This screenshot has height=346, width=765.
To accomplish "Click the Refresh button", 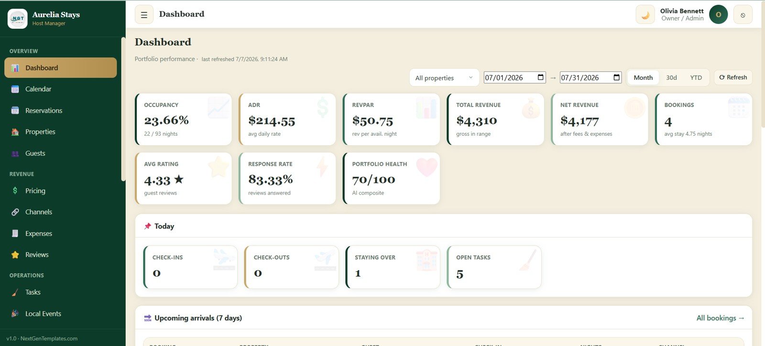I will (x=733, y=77).
